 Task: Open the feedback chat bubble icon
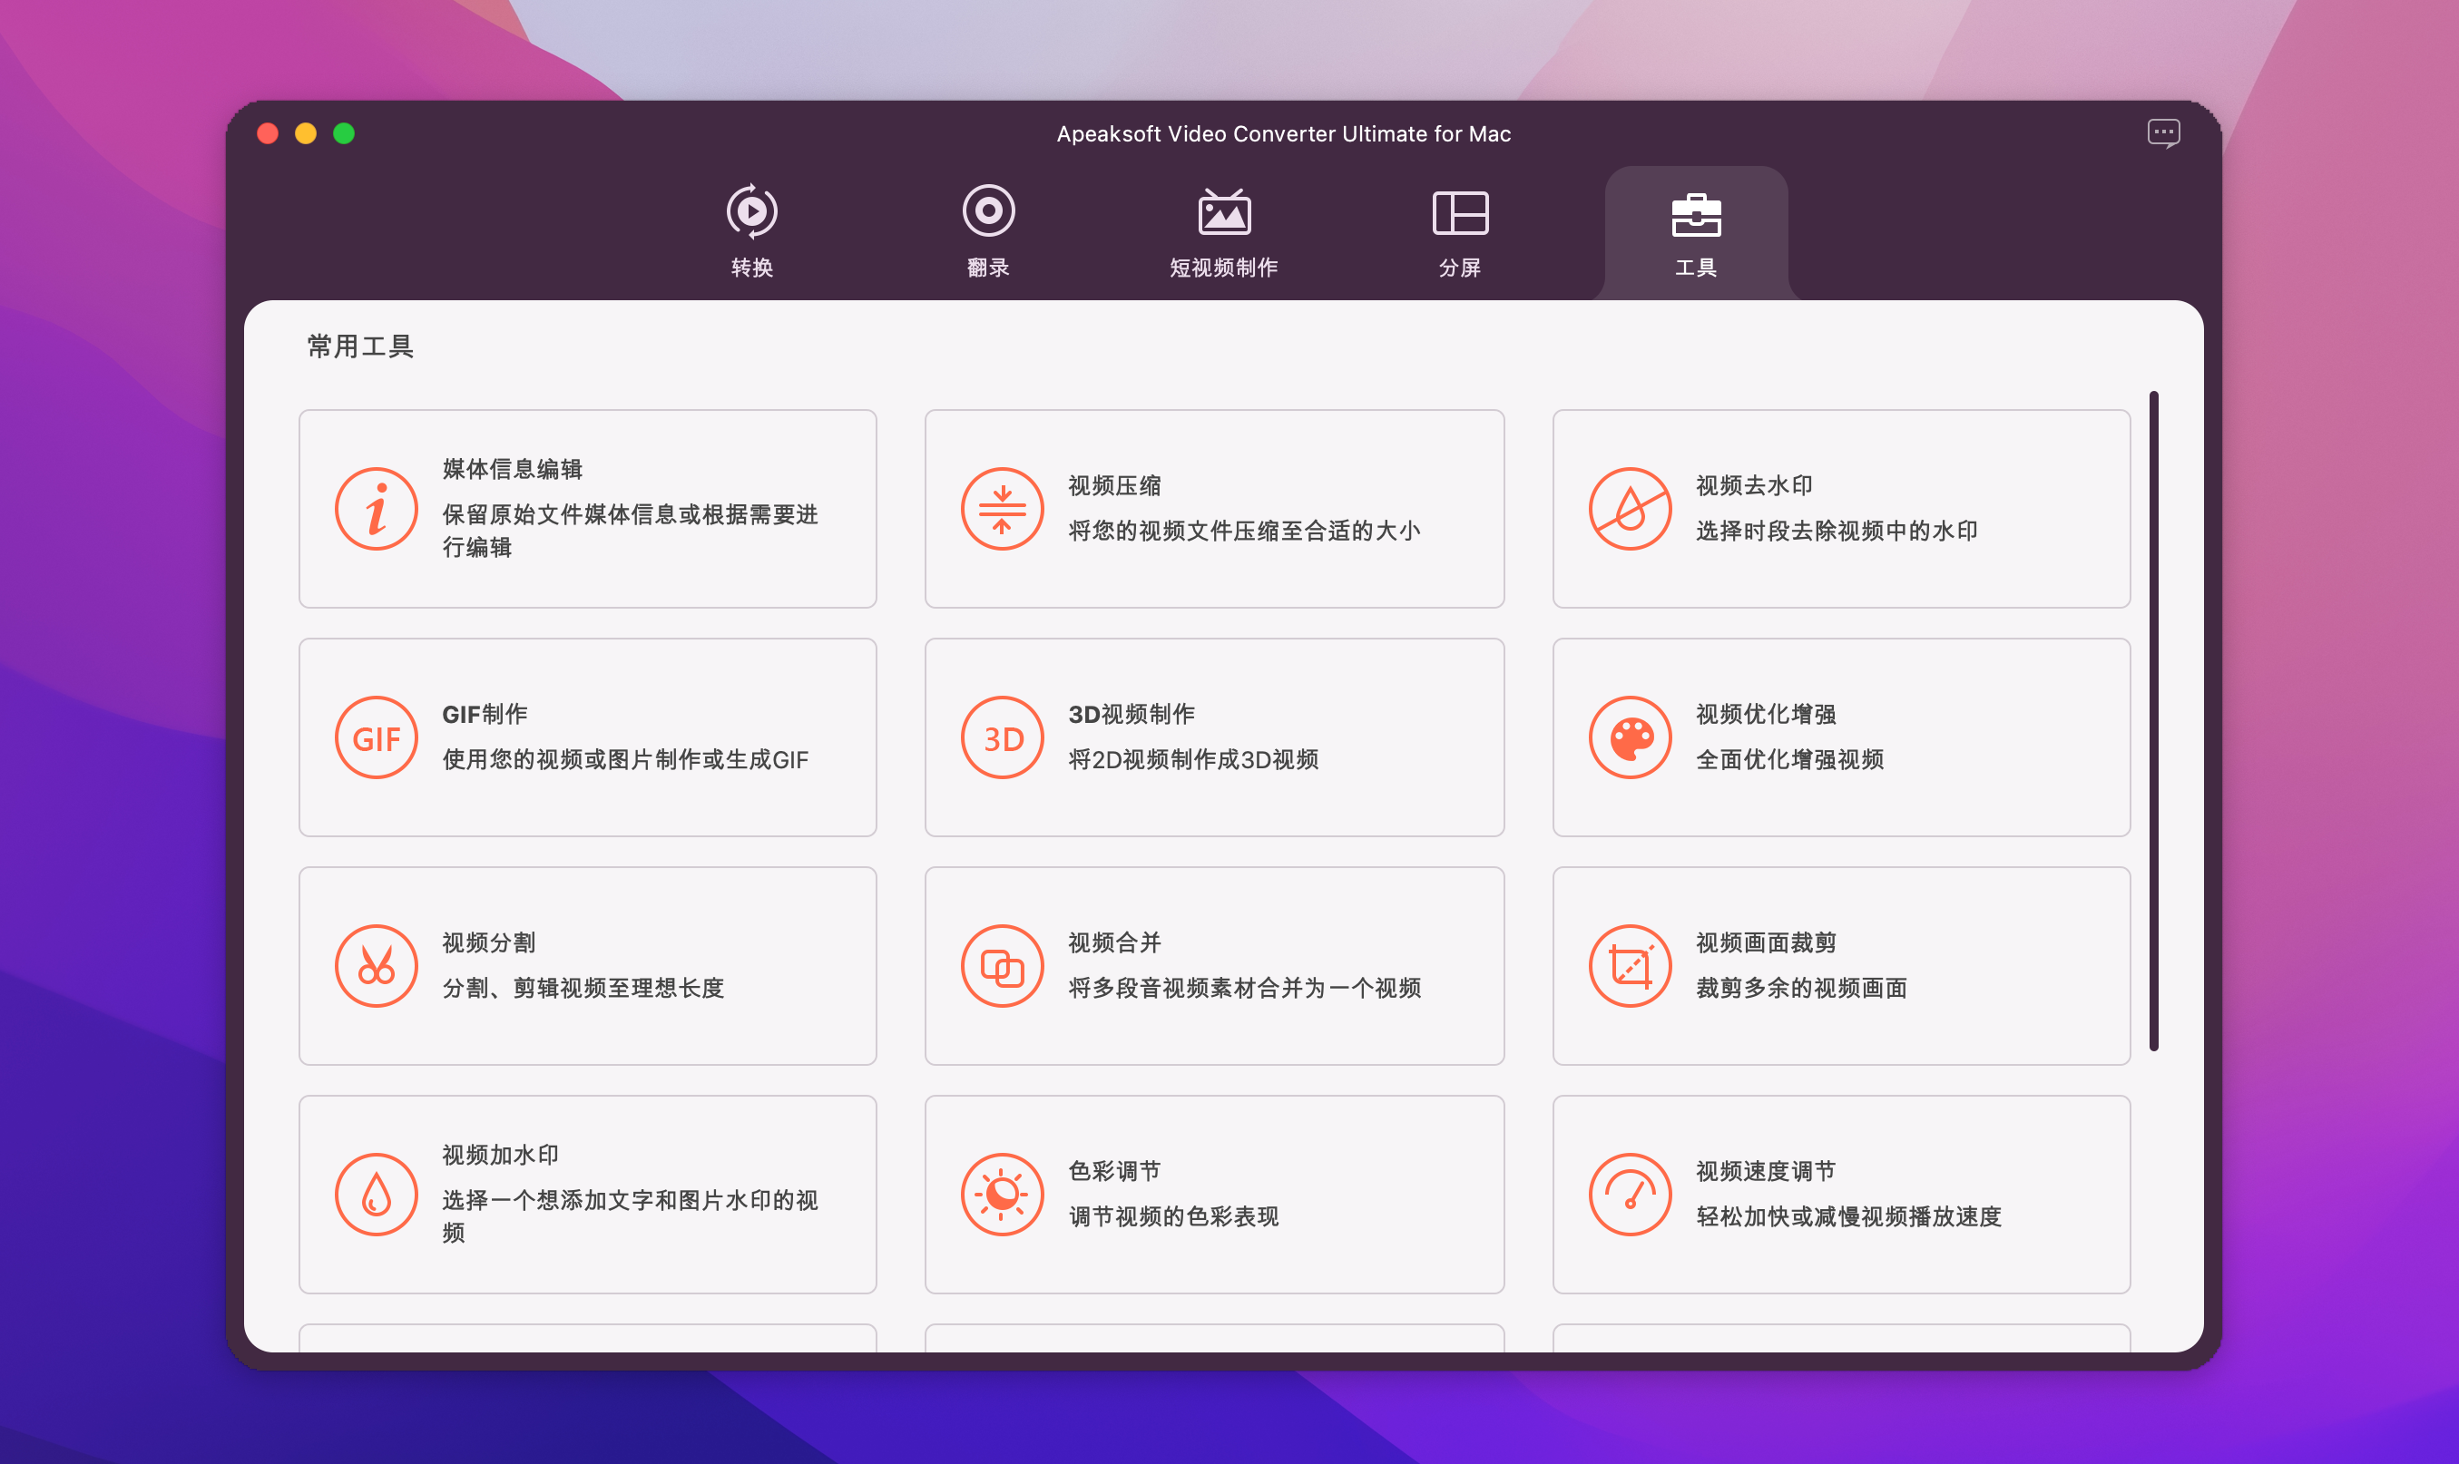pos(2163,133)
